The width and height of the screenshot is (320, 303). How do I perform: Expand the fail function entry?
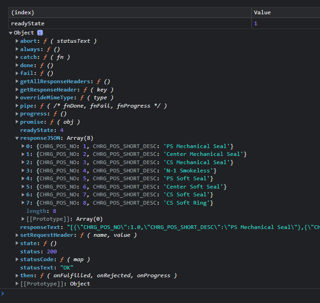tap(17, 73)
